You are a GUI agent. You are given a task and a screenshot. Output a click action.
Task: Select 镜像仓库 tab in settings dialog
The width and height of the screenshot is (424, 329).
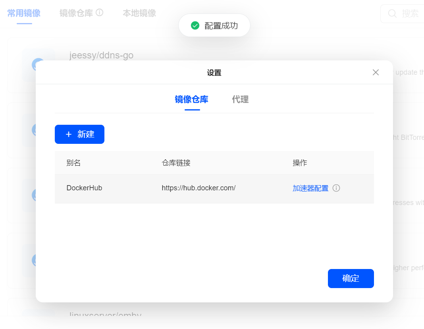pyautogui.click(x=191, y=99)
